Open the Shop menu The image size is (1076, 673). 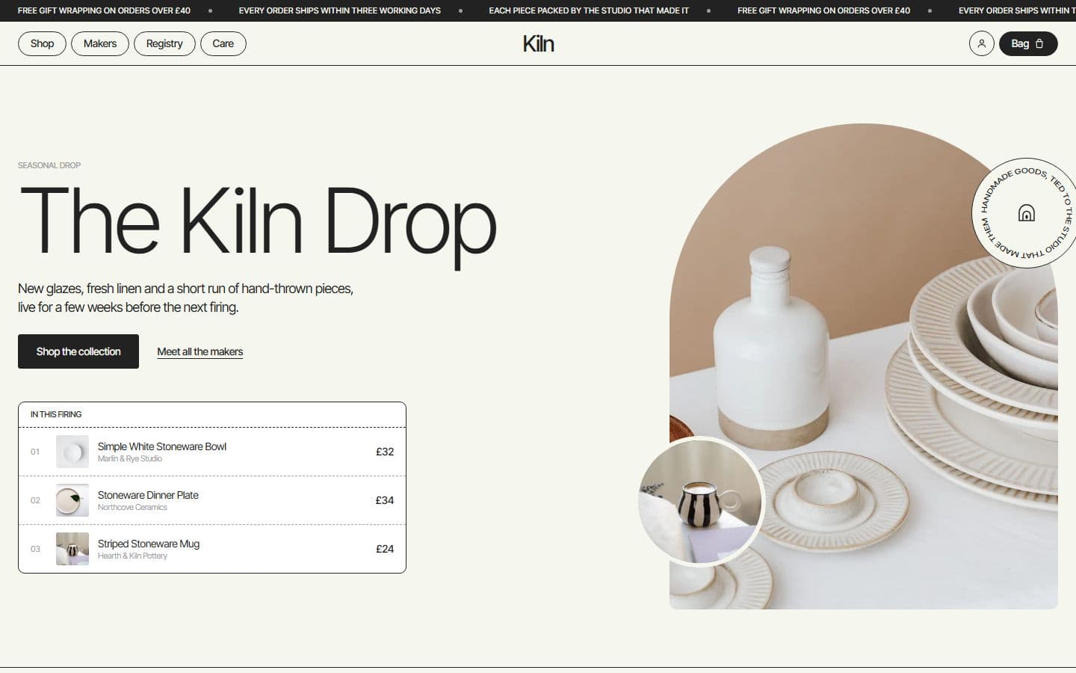point(42,43)
